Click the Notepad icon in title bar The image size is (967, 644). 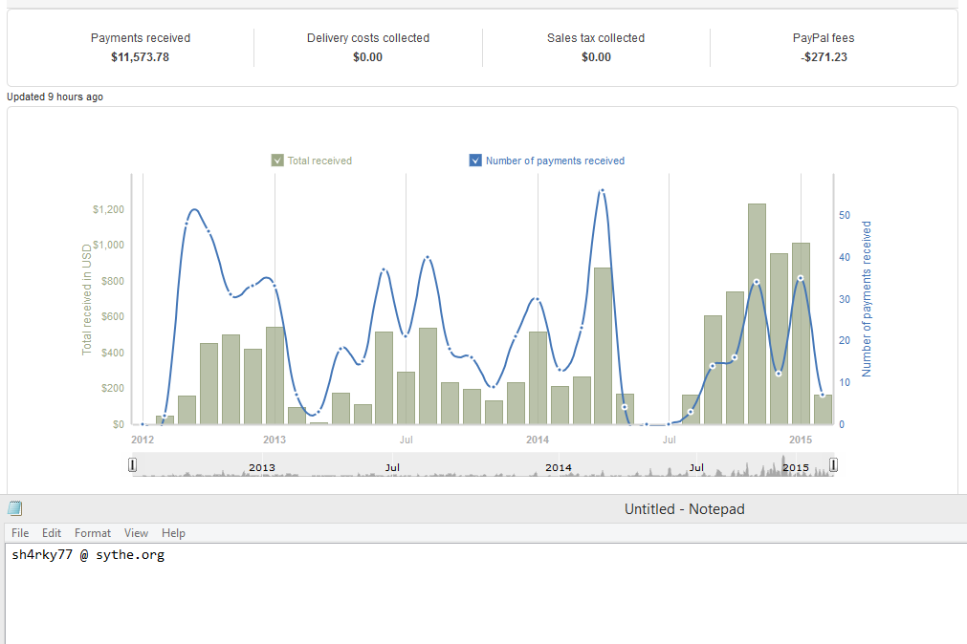14,508
